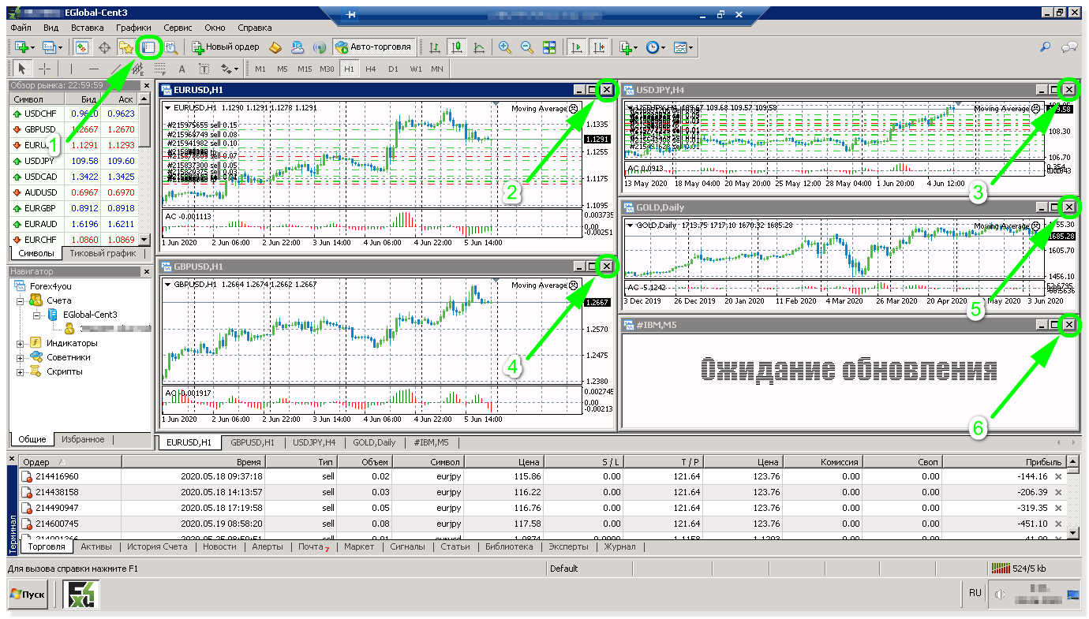Expand the Индикаторы tree node
The width and height of the screenshot is (1089, 619).
(20, 344)
